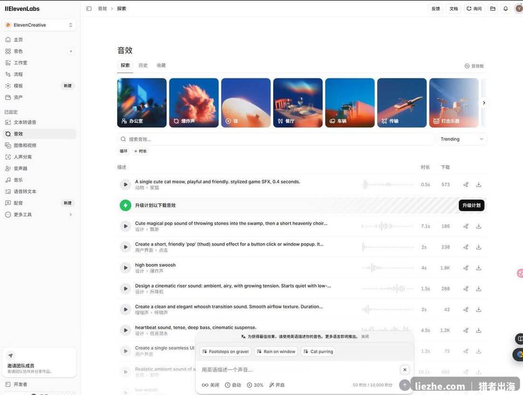Play the 'high boom swoosh' sound

[x=126, y=268]
